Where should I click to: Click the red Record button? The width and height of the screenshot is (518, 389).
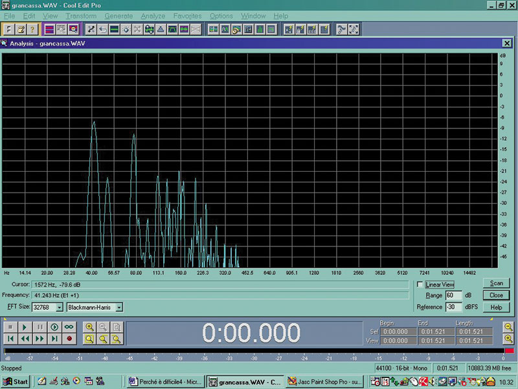69,338
